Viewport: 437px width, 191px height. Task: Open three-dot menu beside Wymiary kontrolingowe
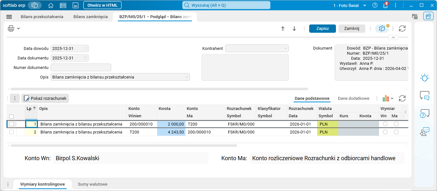[8, 184]
